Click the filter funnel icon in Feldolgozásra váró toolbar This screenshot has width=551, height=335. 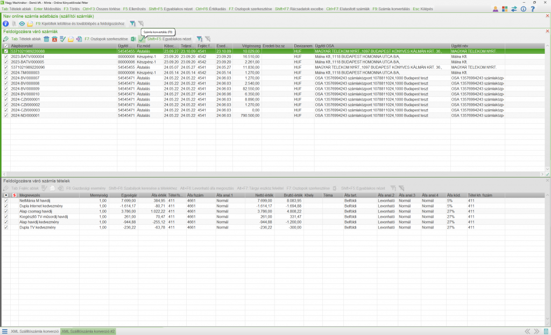pos(199,39)
